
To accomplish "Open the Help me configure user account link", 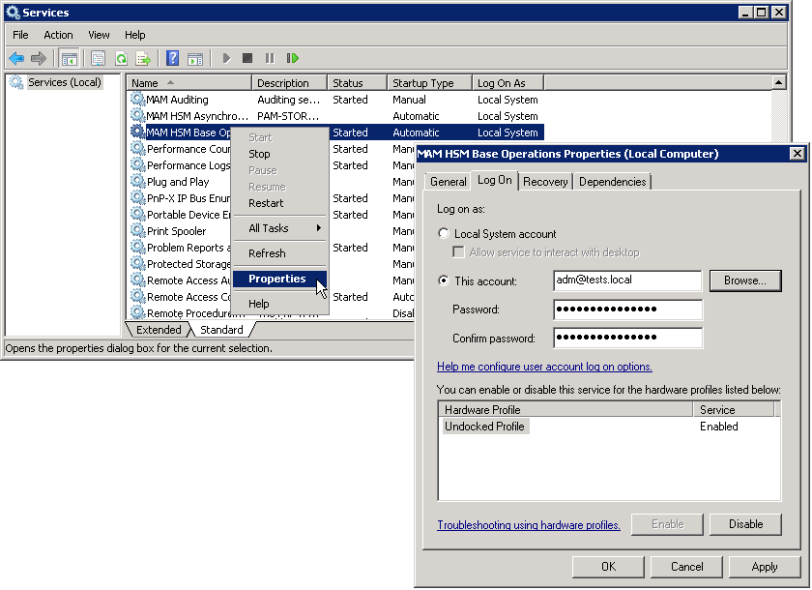I will coord(544,367).
